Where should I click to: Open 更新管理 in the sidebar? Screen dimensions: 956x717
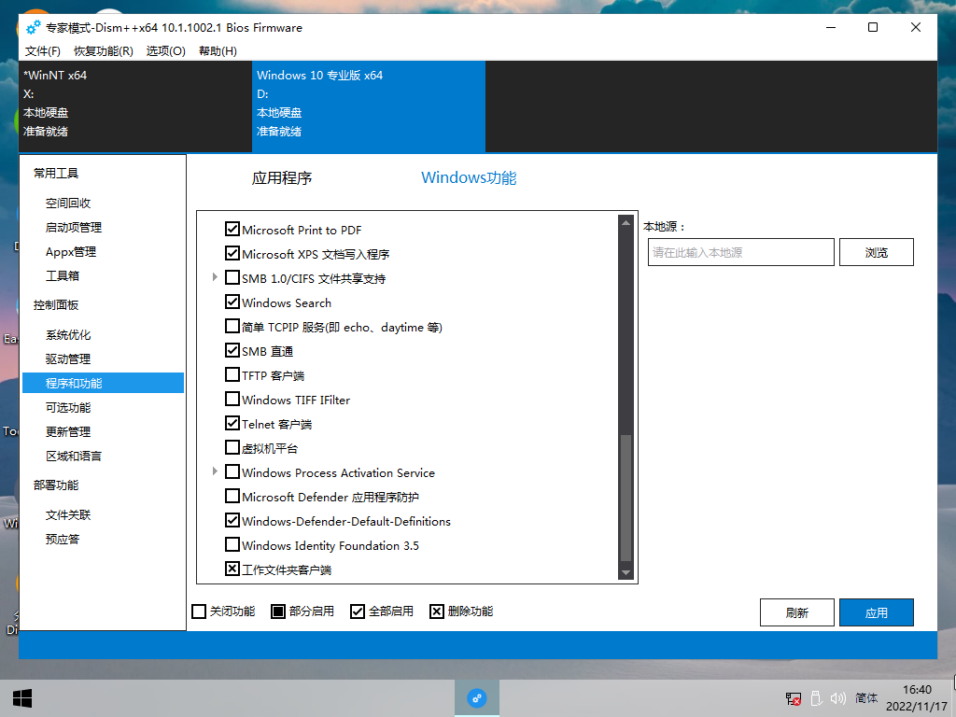[68, 431]
